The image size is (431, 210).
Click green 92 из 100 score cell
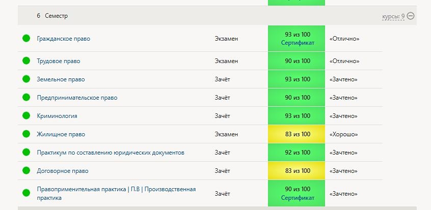coord(298,153)
